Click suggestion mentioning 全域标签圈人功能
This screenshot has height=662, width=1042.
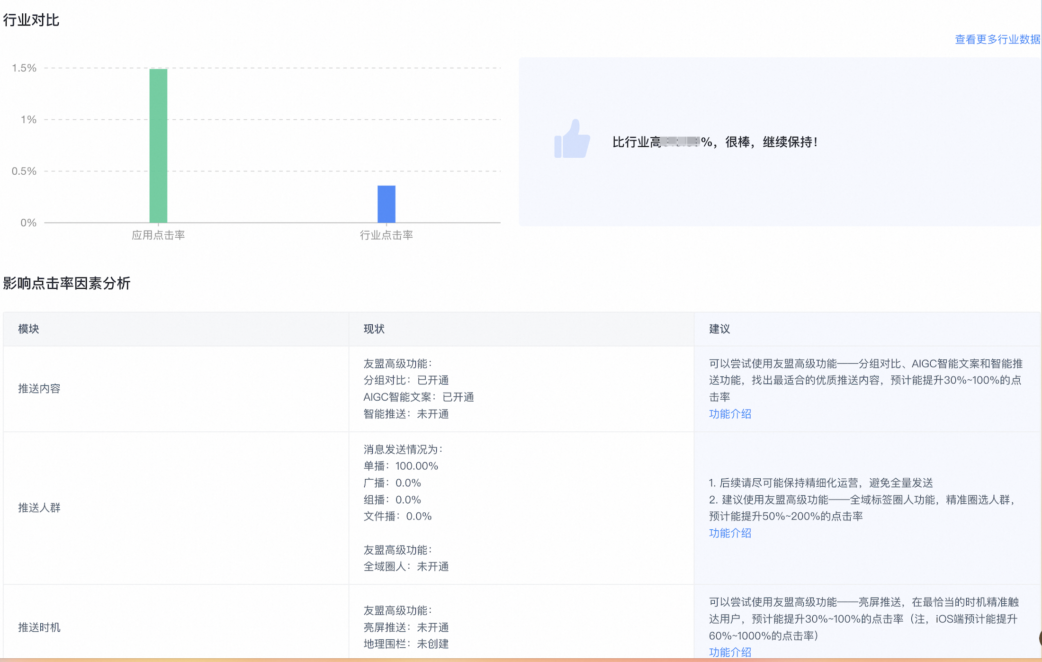pyautogui.click(x=862, y=508)
